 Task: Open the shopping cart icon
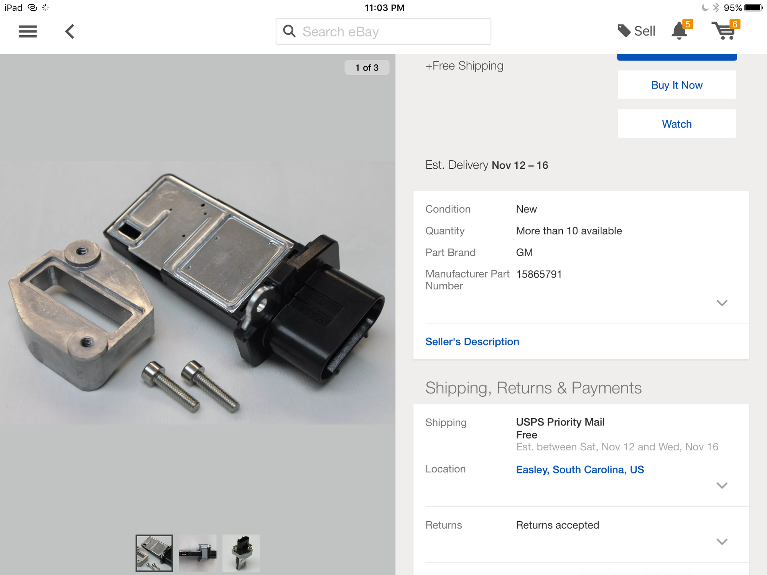724,31
